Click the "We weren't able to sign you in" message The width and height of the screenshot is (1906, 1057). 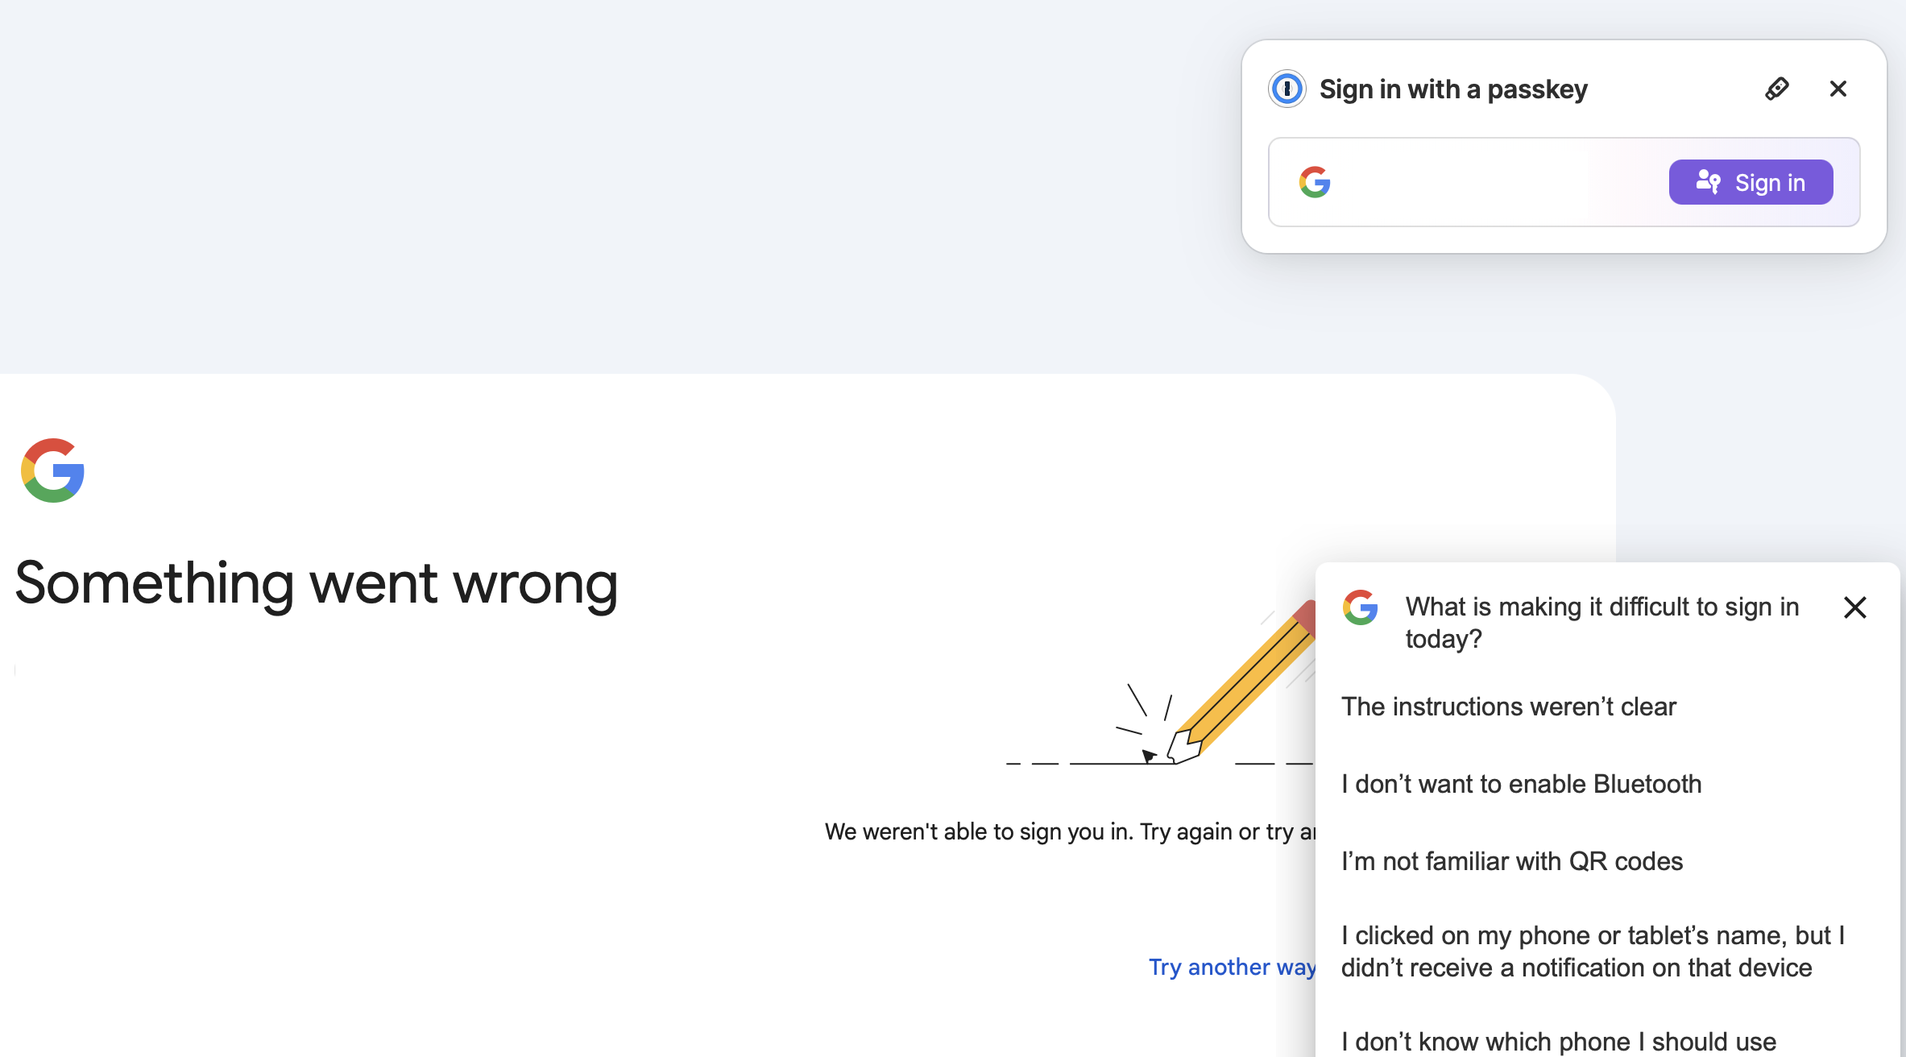pos(1070,831)
